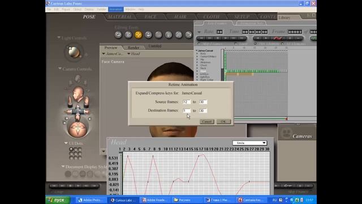Collapse the Document Display Style section

click(x=63, y=166)
